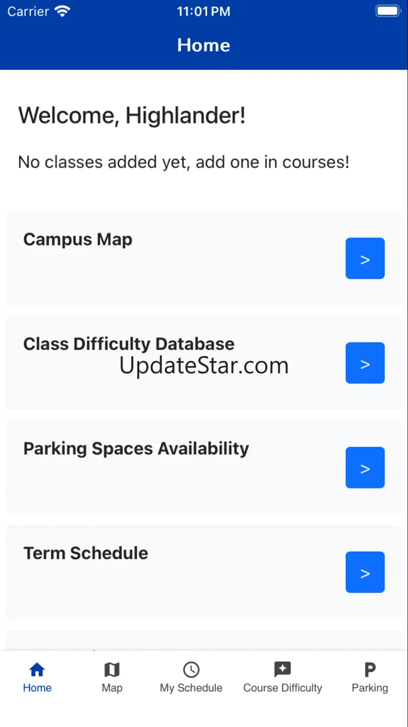Viewport: 408px width, 727px height.
Task: Tap the Parking P icon
Action: (370, 669)
